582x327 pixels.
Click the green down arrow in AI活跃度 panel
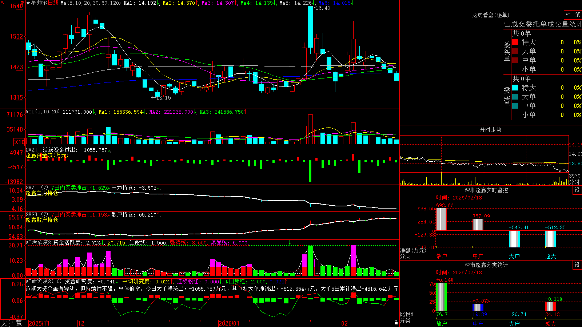[x=290, y=242]
